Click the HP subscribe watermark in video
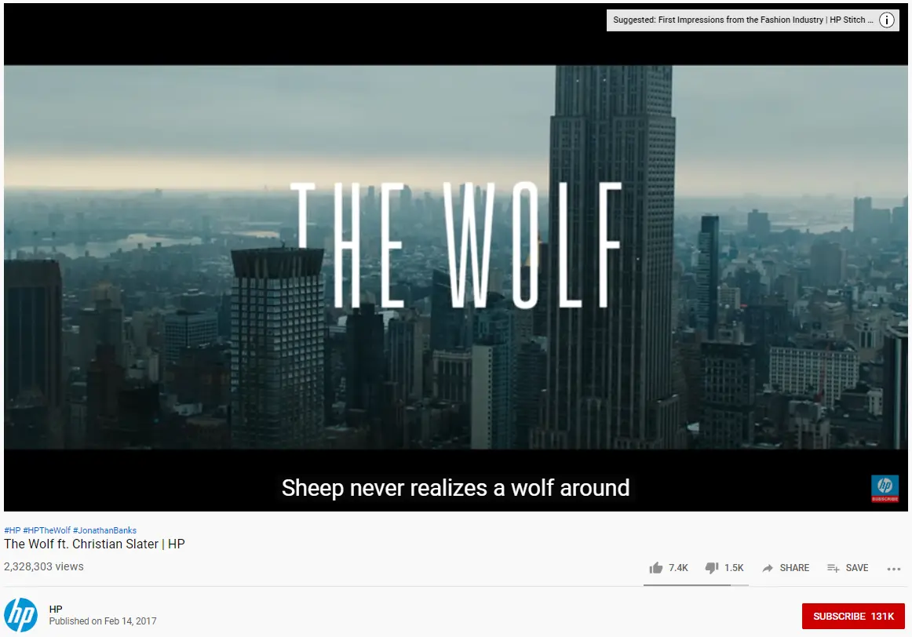Image resolution: width=912 pixels, height=637 pixels. 885,489
